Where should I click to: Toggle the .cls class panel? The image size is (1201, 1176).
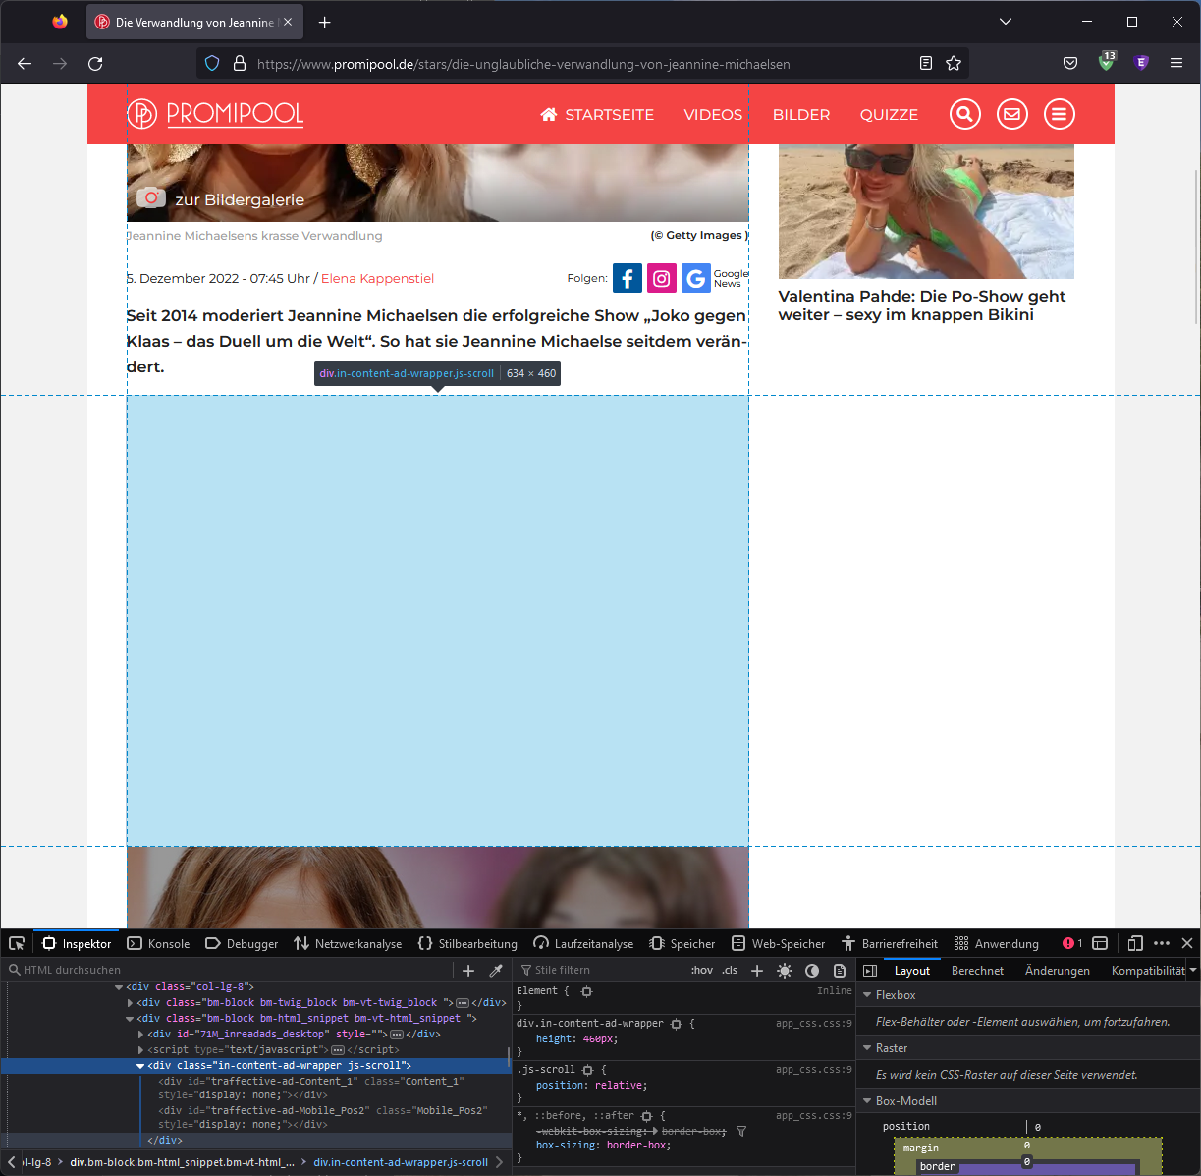tap(729, 970)
